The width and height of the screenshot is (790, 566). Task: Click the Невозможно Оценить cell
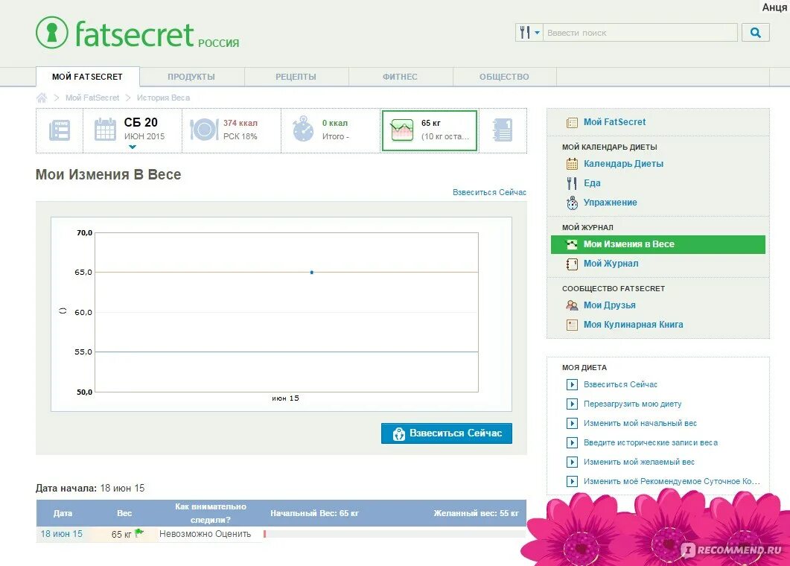click(205, 534)
